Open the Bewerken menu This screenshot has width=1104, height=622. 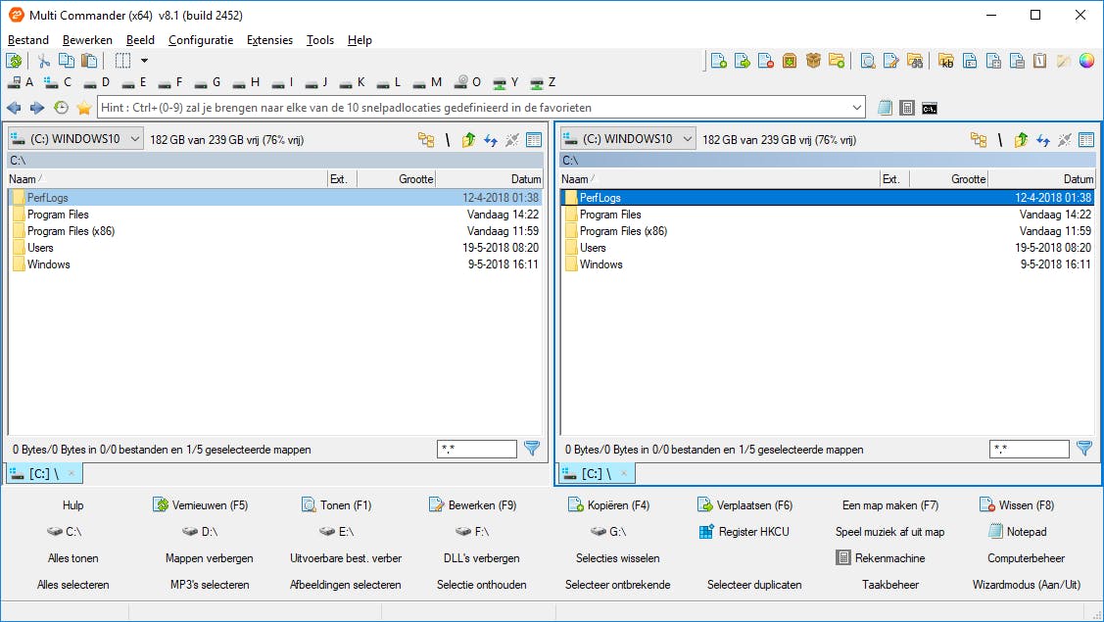[x=87, y=40]
